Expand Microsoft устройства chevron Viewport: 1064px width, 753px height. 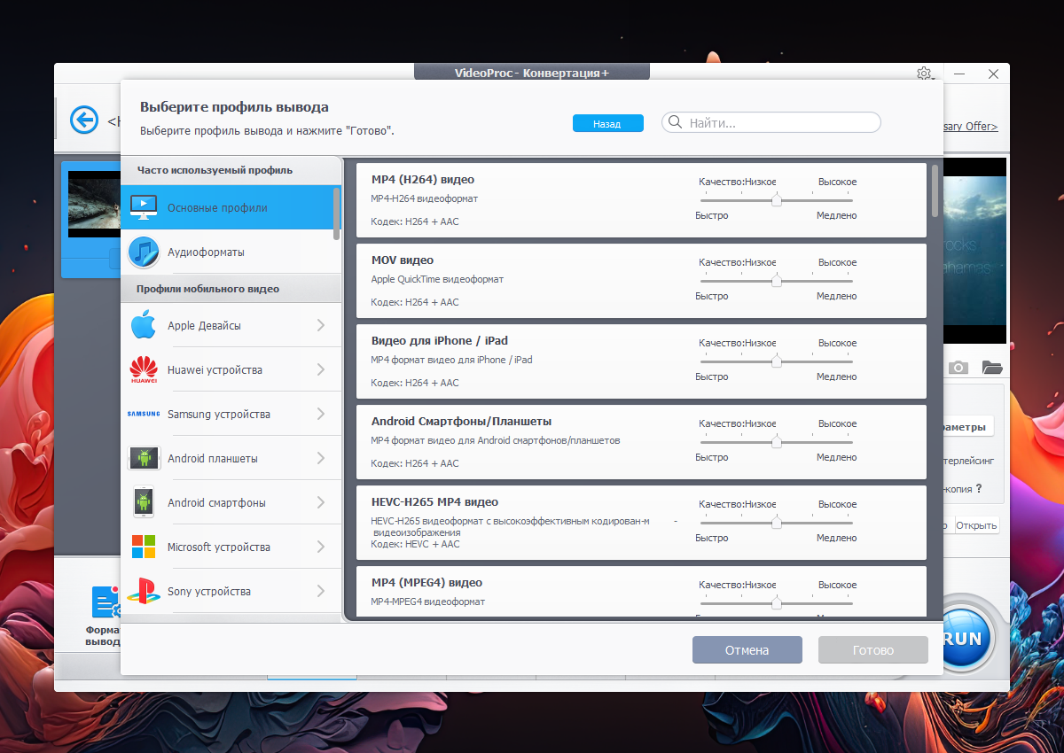click(321, 547)
